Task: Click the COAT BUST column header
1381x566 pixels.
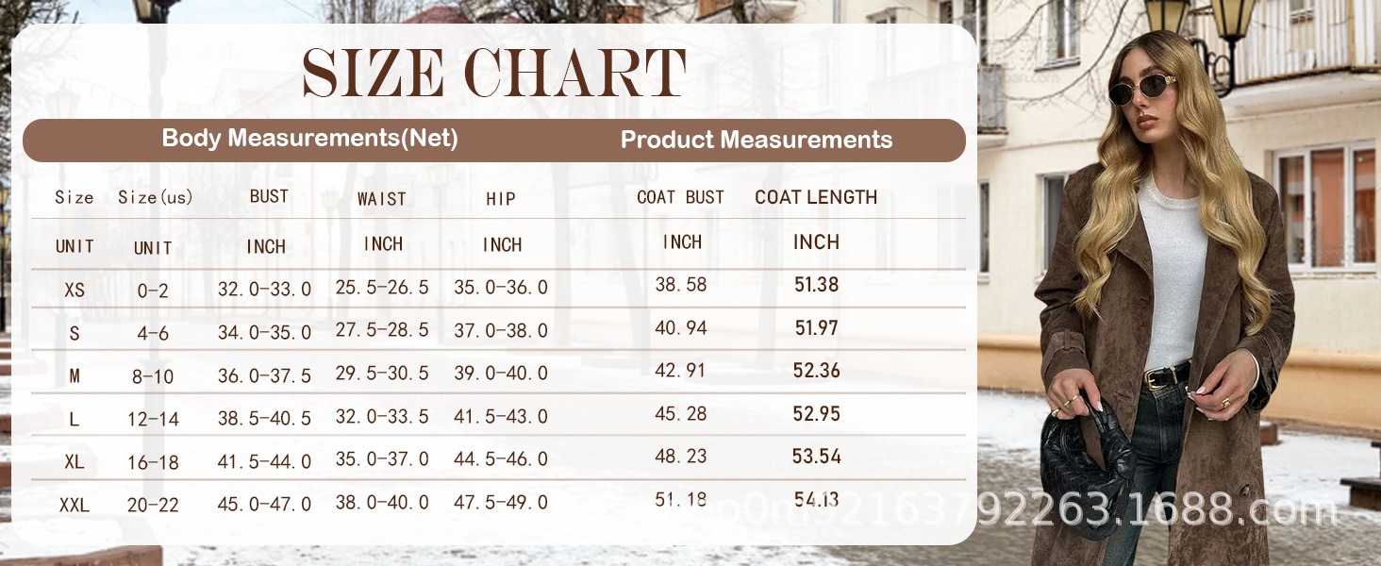Action: (680, 197)
